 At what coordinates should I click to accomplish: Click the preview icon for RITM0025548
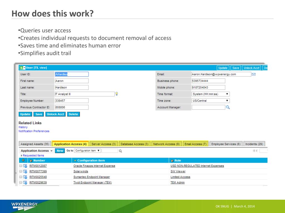coord(25,177)
